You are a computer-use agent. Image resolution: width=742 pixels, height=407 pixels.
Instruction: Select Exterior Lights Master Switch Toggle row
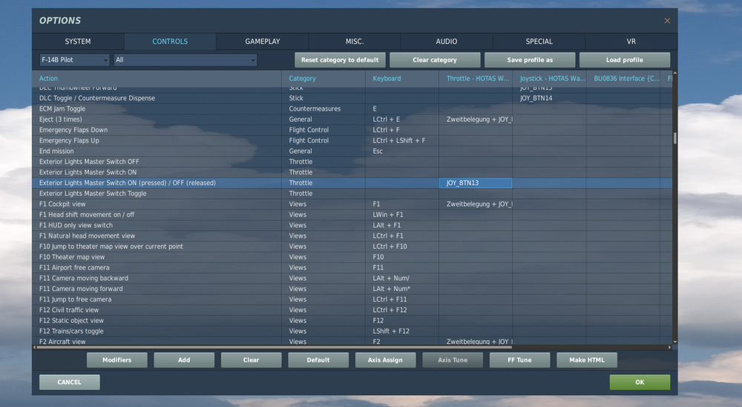tap(352, 193)
